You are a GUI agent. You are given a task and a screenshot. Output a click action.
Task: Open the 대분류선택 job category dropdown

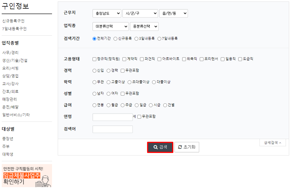[x=110, y=26]
